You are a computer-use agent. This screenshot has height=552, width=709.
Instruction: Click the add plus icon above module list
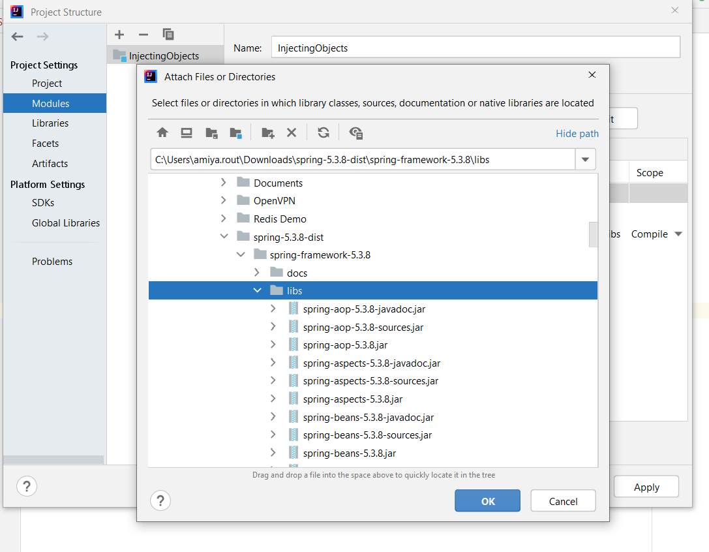[x=119, y=35]
